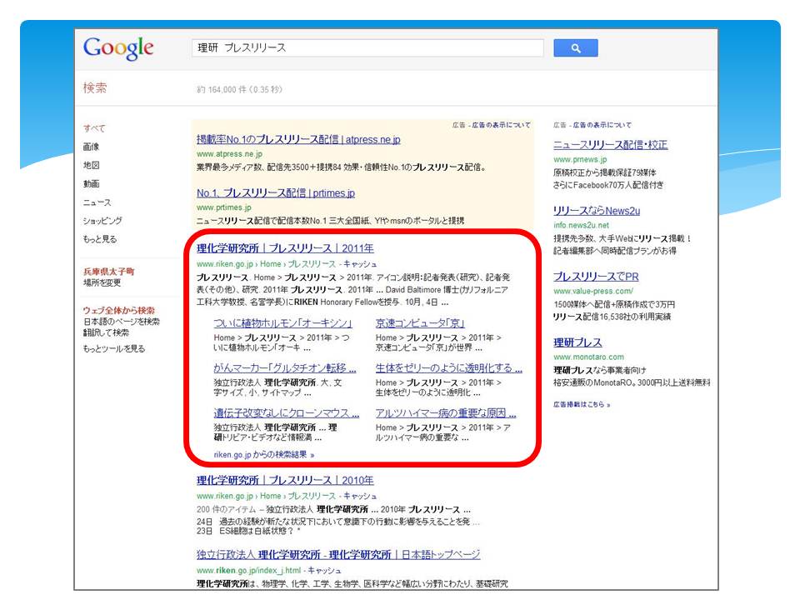Open 理化学研究所 プレスリリース 2010年 result
Image resolution: width=800 pixels, height=600 pixels.
[285, 481]
